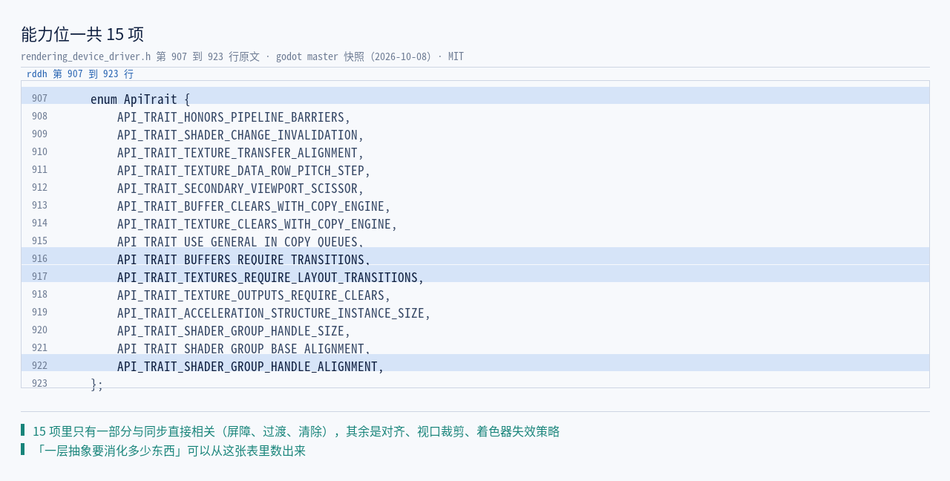The image size is (950, 481).
Task: Click line number 923
Action: 39,384
